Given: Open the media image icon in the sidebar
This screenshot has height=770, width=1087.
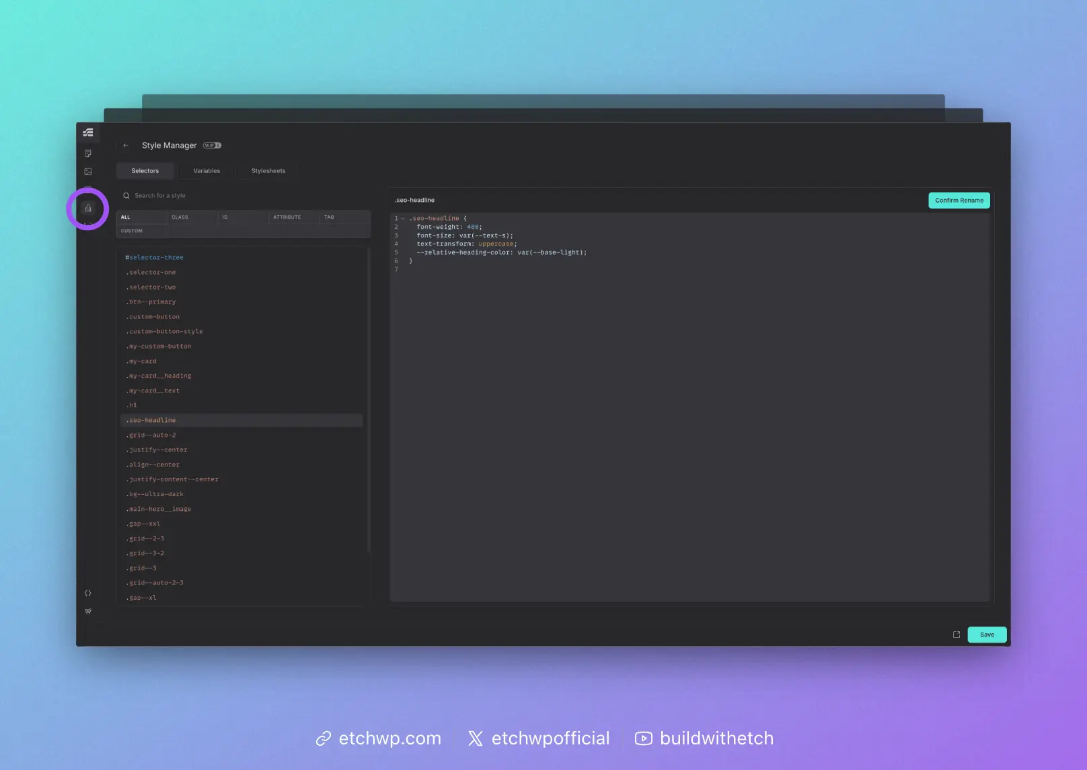Looking at the screenshot, I should tap(88, 172).
